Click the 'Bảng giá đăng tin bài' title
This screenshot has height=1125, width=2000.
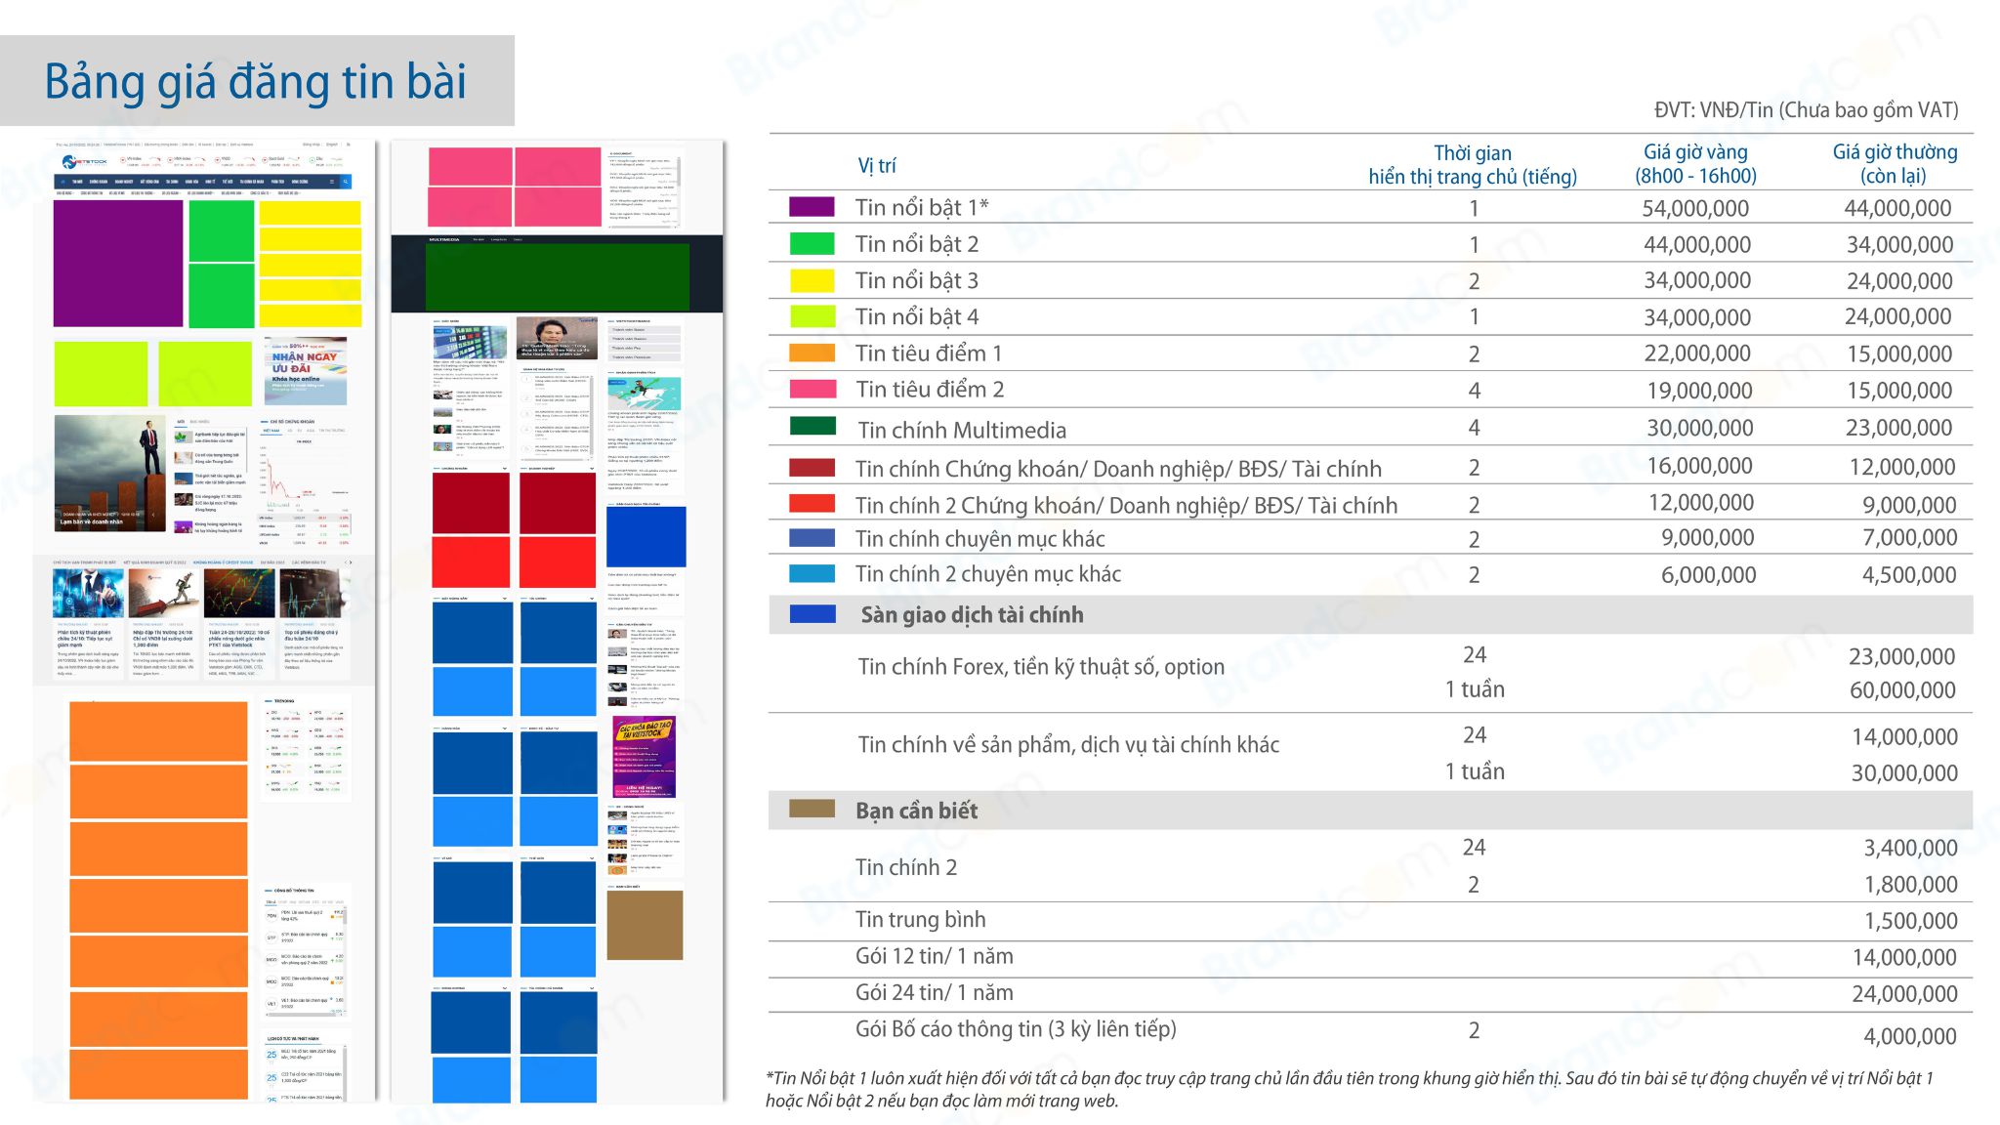(256, 81)
